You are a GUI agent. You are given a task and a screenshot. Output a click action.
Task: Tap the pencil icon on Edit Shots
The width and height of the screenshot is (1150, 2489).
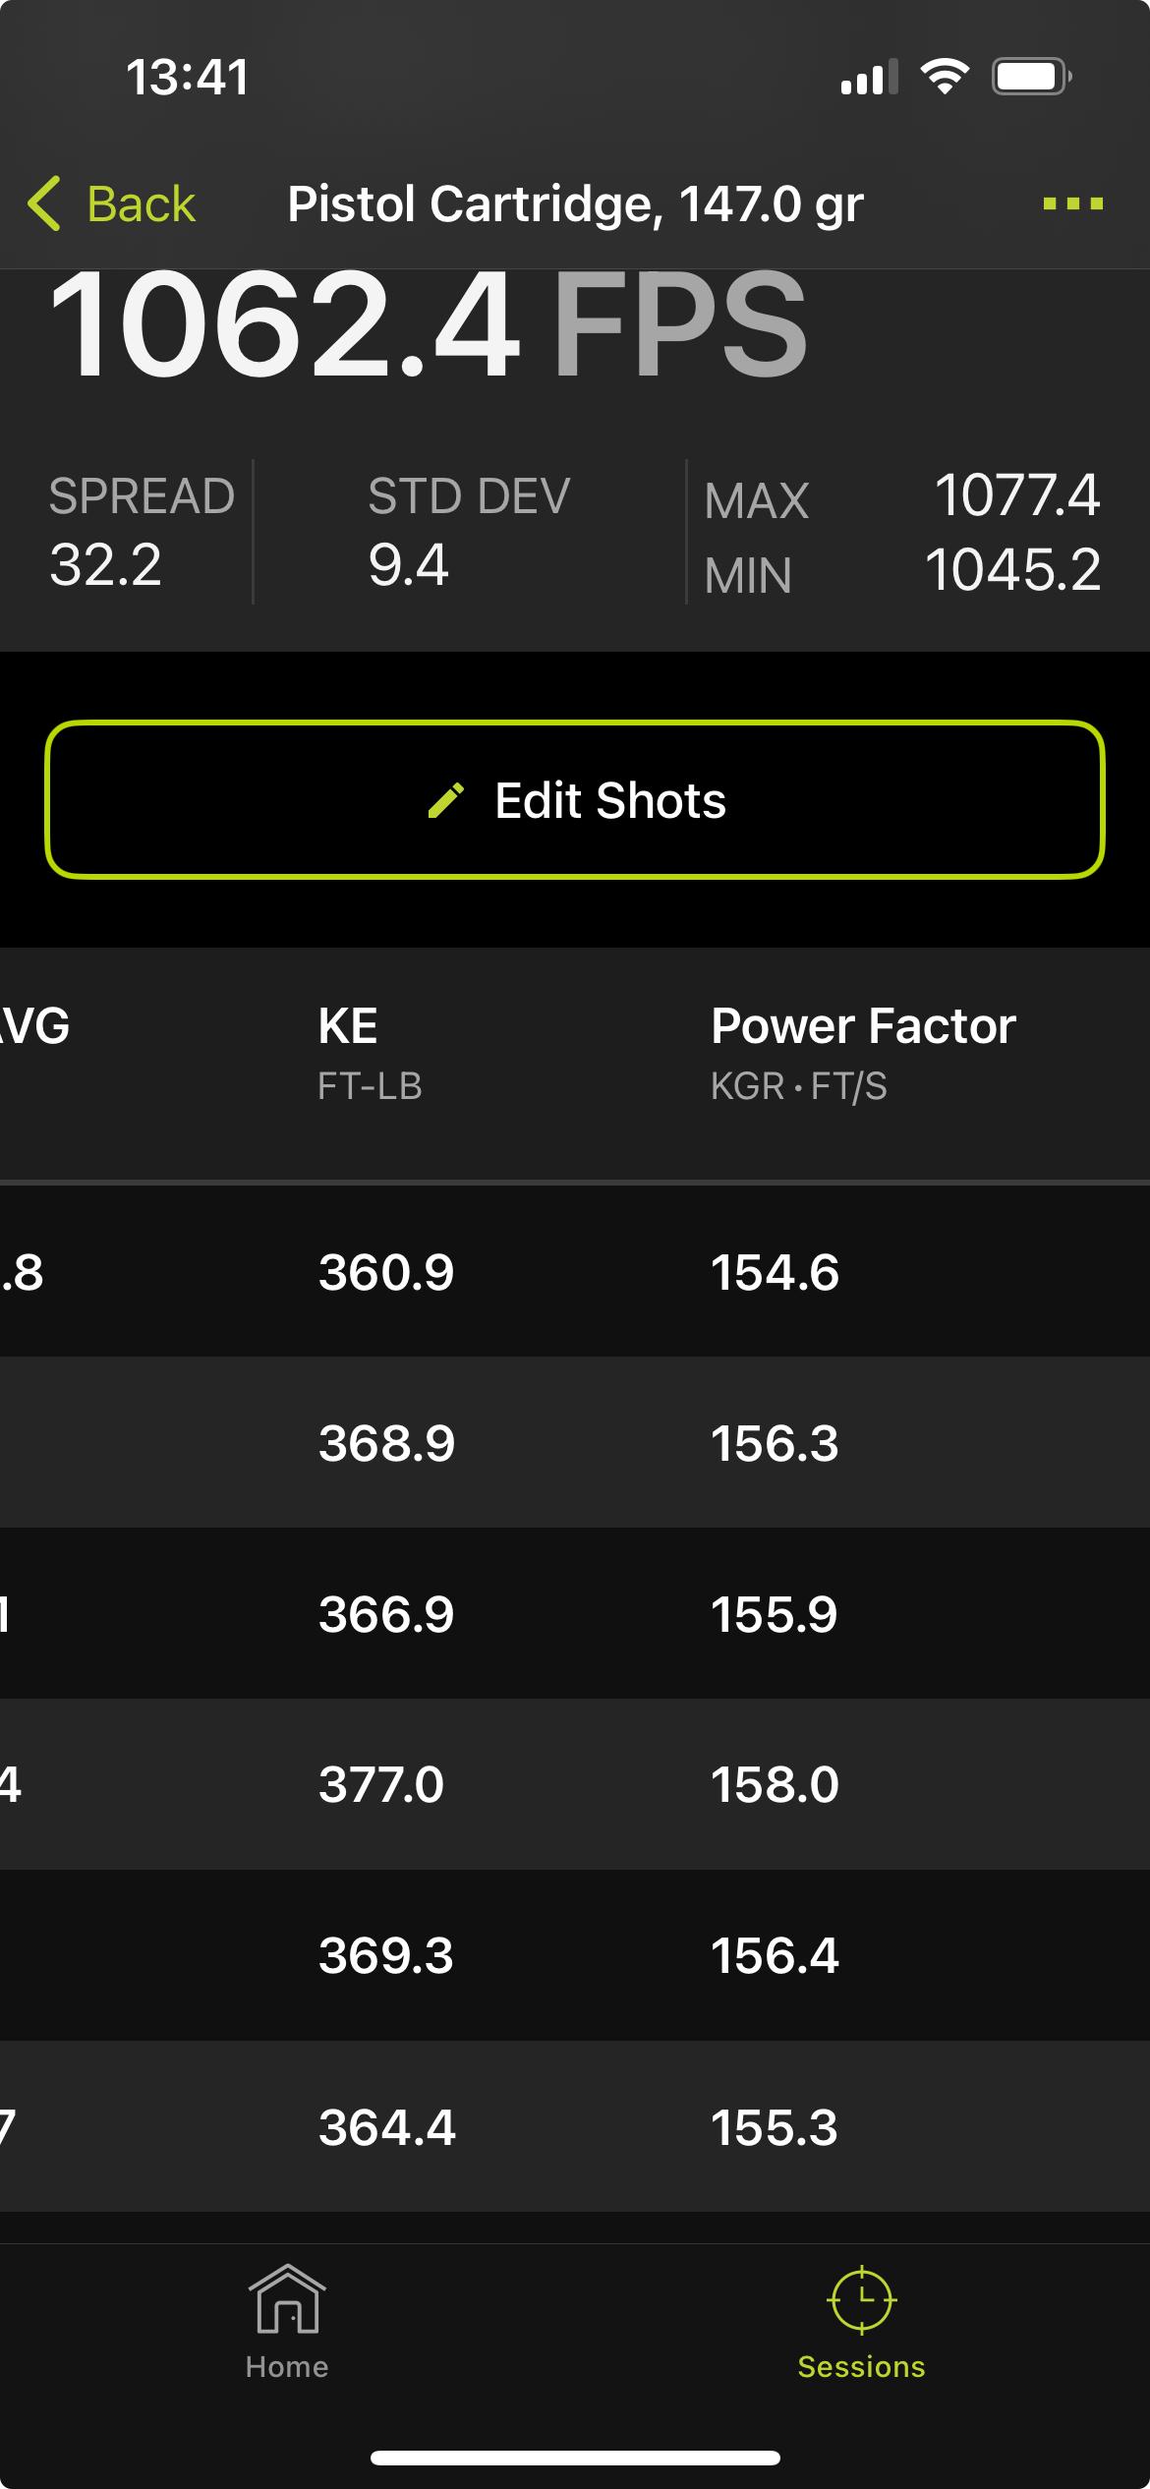(x=445, y=800)
